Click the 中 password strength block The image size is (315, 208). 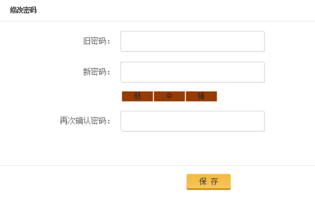tap(169, 96)
